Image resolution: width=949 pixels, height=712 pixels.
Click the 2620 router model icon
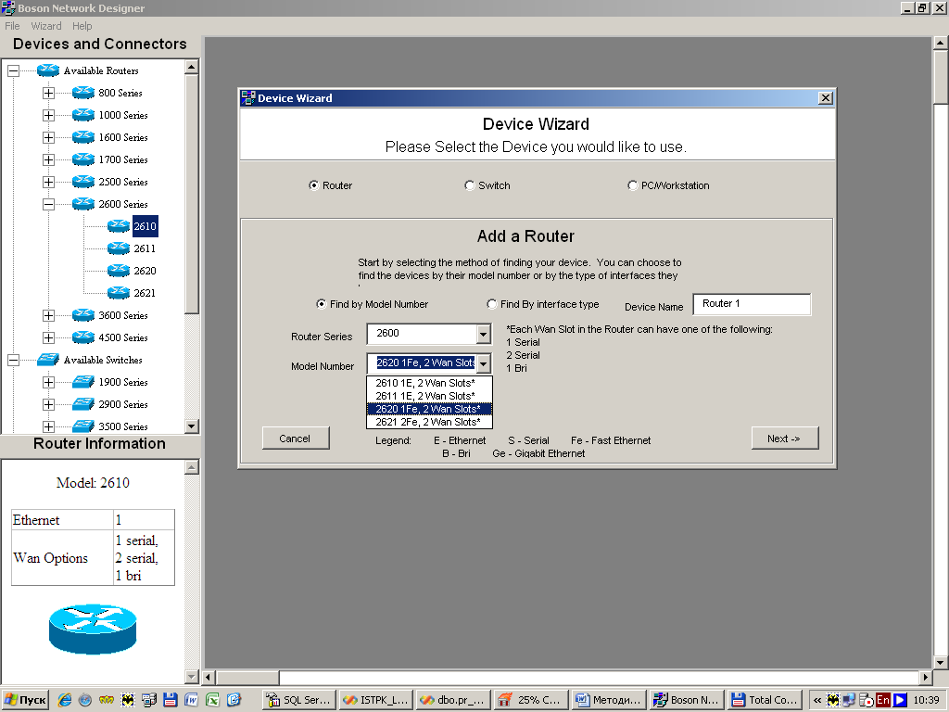tap(118, 271)
